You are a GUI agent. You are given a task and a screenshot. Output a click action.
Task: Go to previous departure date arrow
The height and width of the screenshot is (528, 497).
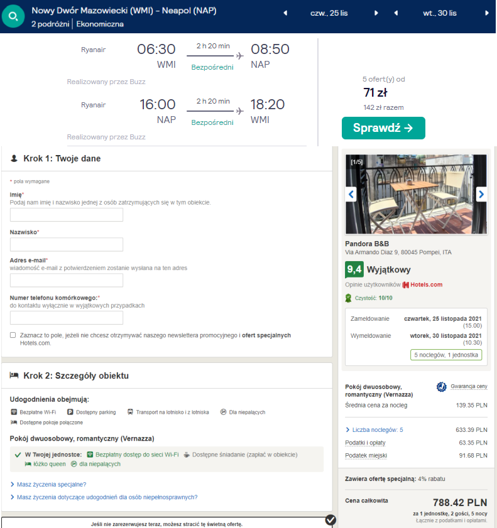[x=285, y=13]
